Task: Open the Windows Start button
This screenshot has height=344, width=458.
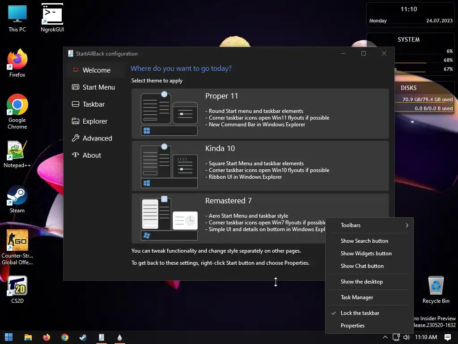Action: point(9,337)
